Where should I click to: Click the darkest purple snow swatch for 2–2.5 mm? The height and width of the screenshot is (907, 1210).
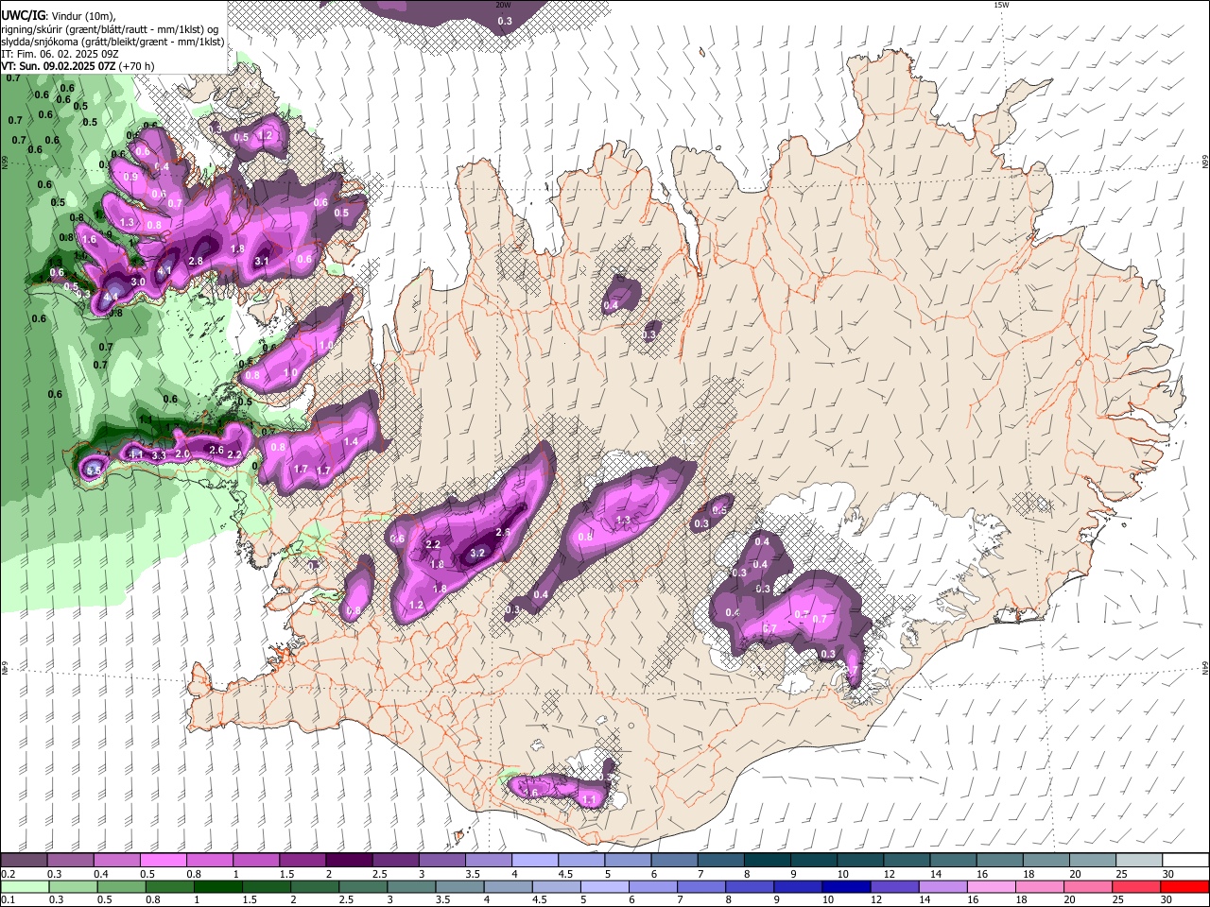tap(349, 860)
